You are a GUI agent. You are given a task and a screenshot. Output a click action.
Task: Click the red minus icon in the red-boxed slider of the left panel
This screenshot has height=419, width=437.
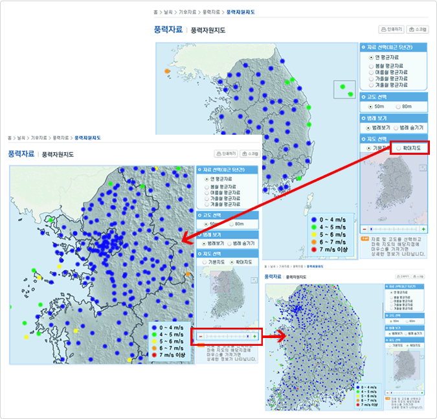tap(201, 337)
